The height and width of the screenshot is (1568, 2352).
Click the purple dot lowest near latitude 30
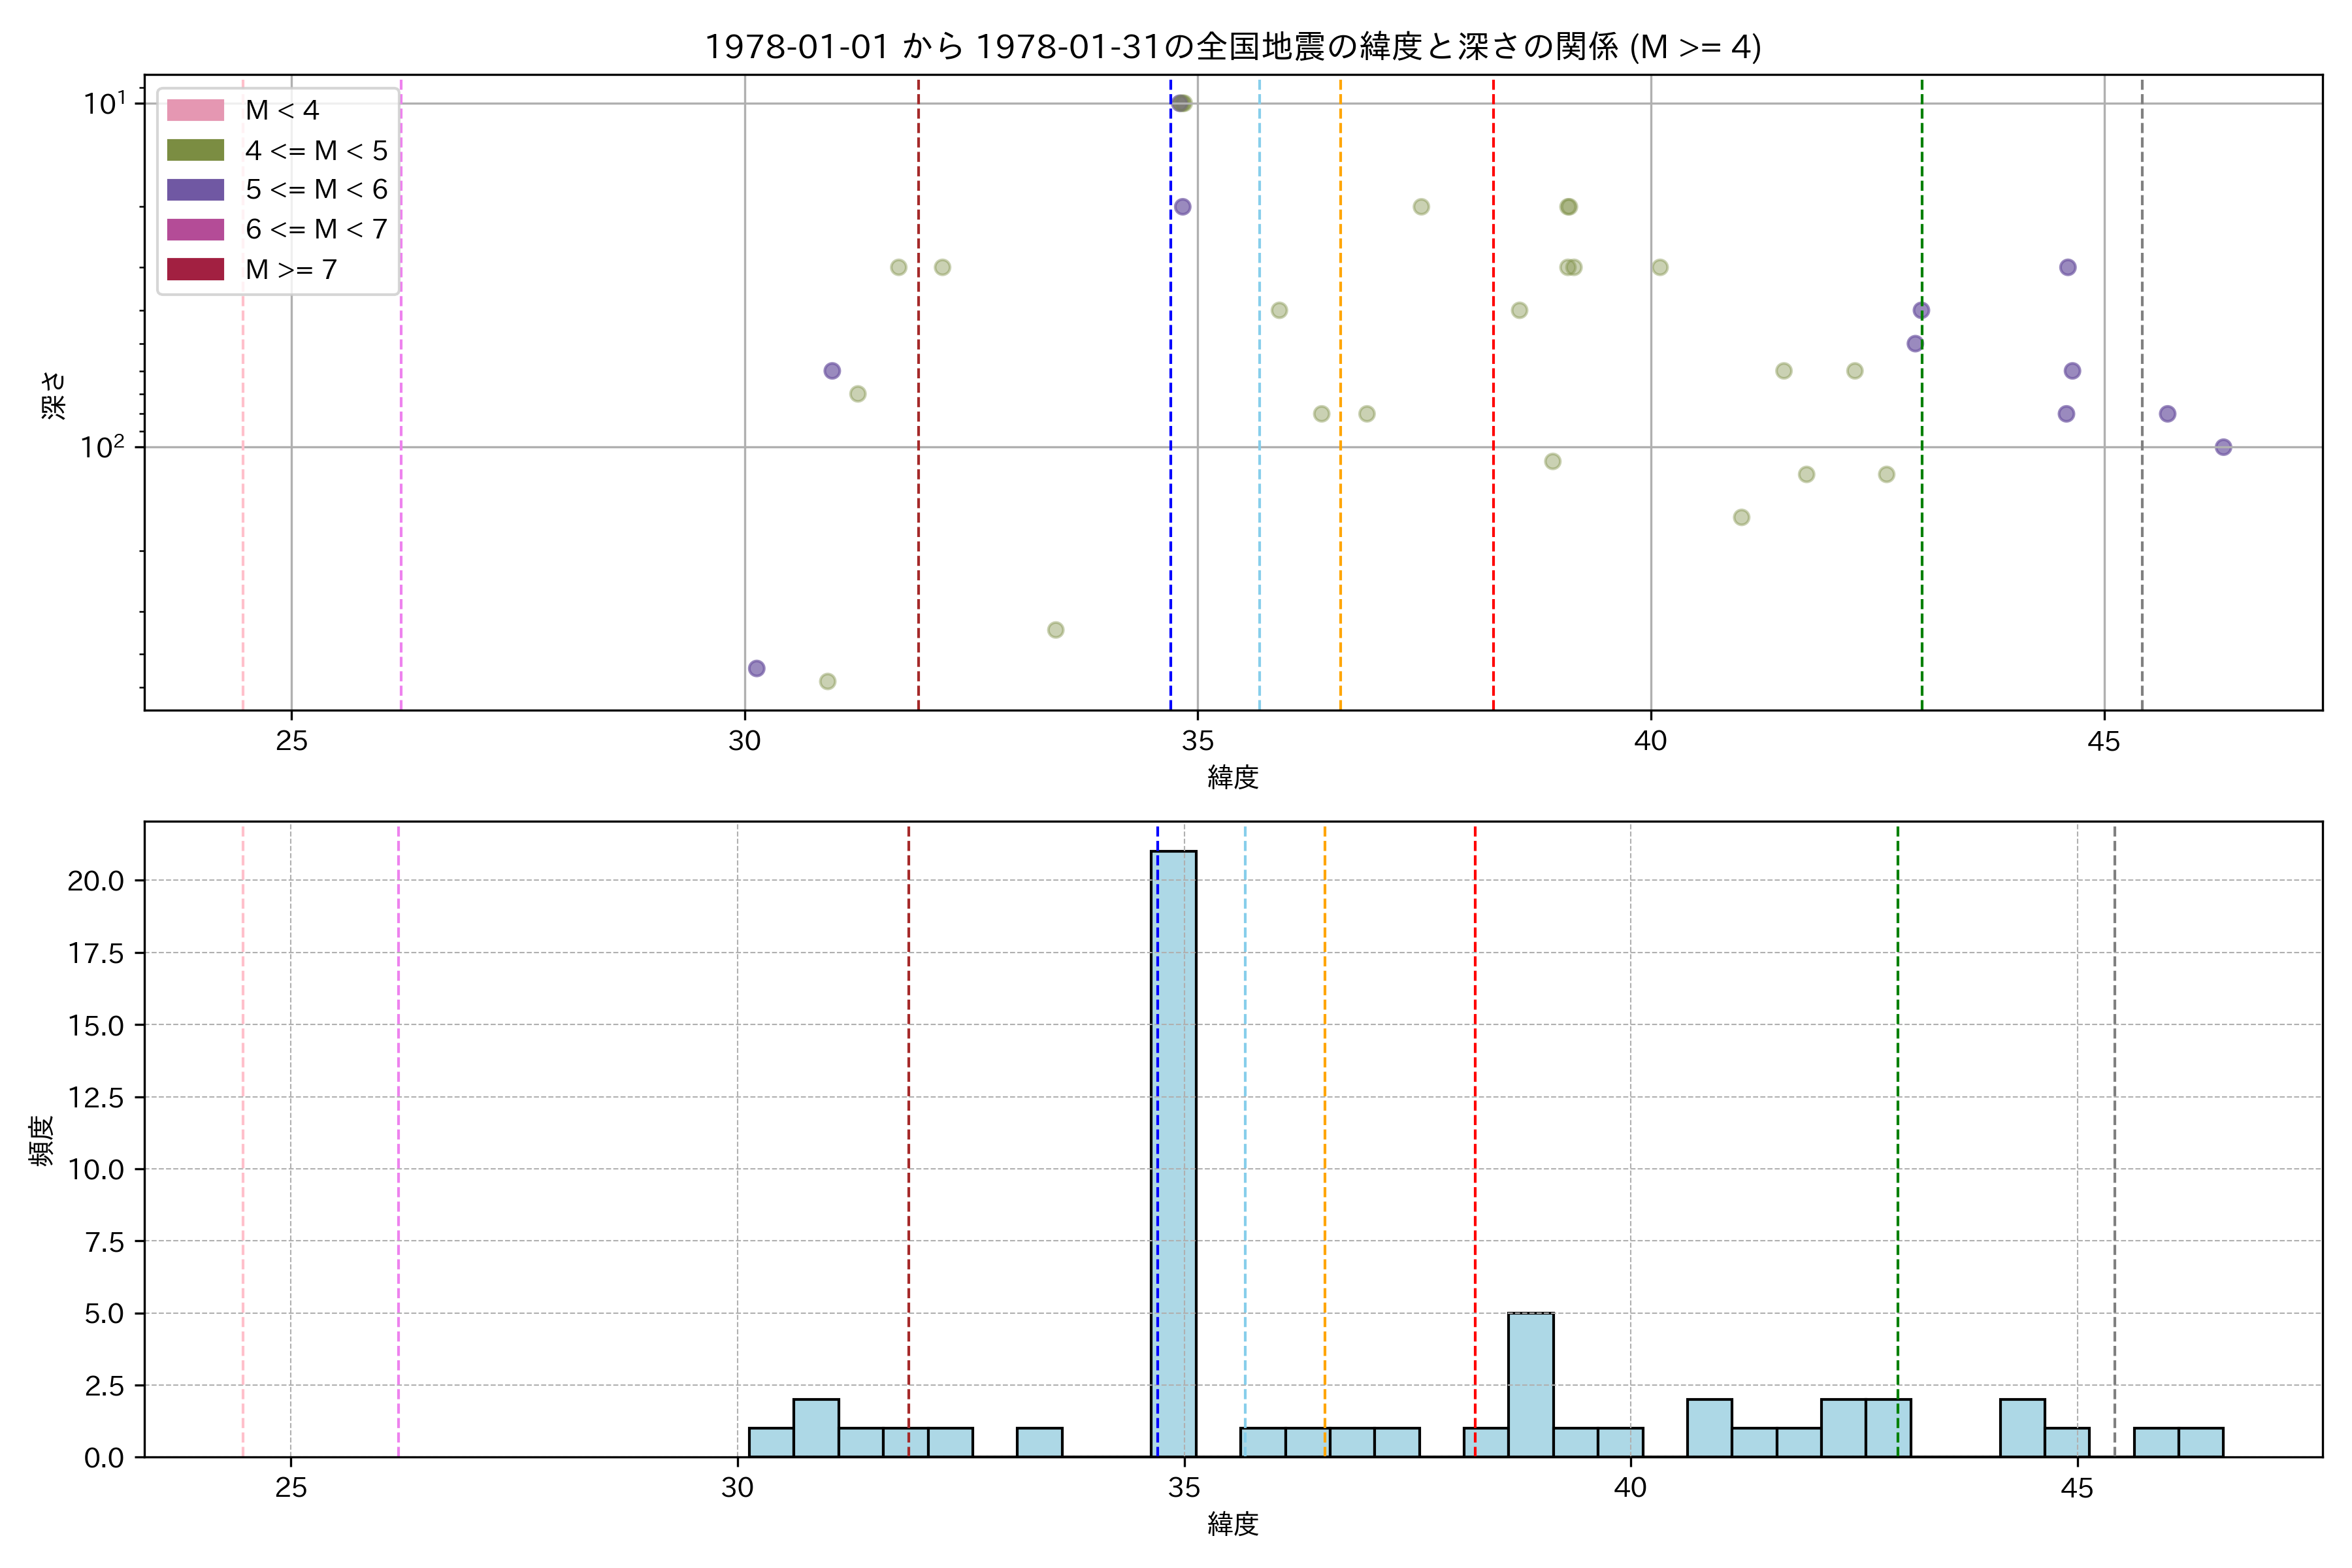[756, 668]
